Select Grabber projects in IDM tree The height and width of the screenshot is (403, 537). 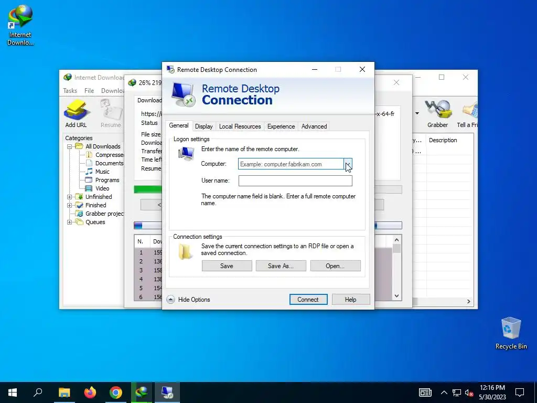(x=104, y=214)
